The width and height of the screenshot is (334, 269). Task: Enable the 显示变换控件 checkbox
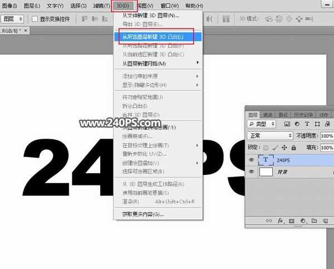click(x=35, y=19)
